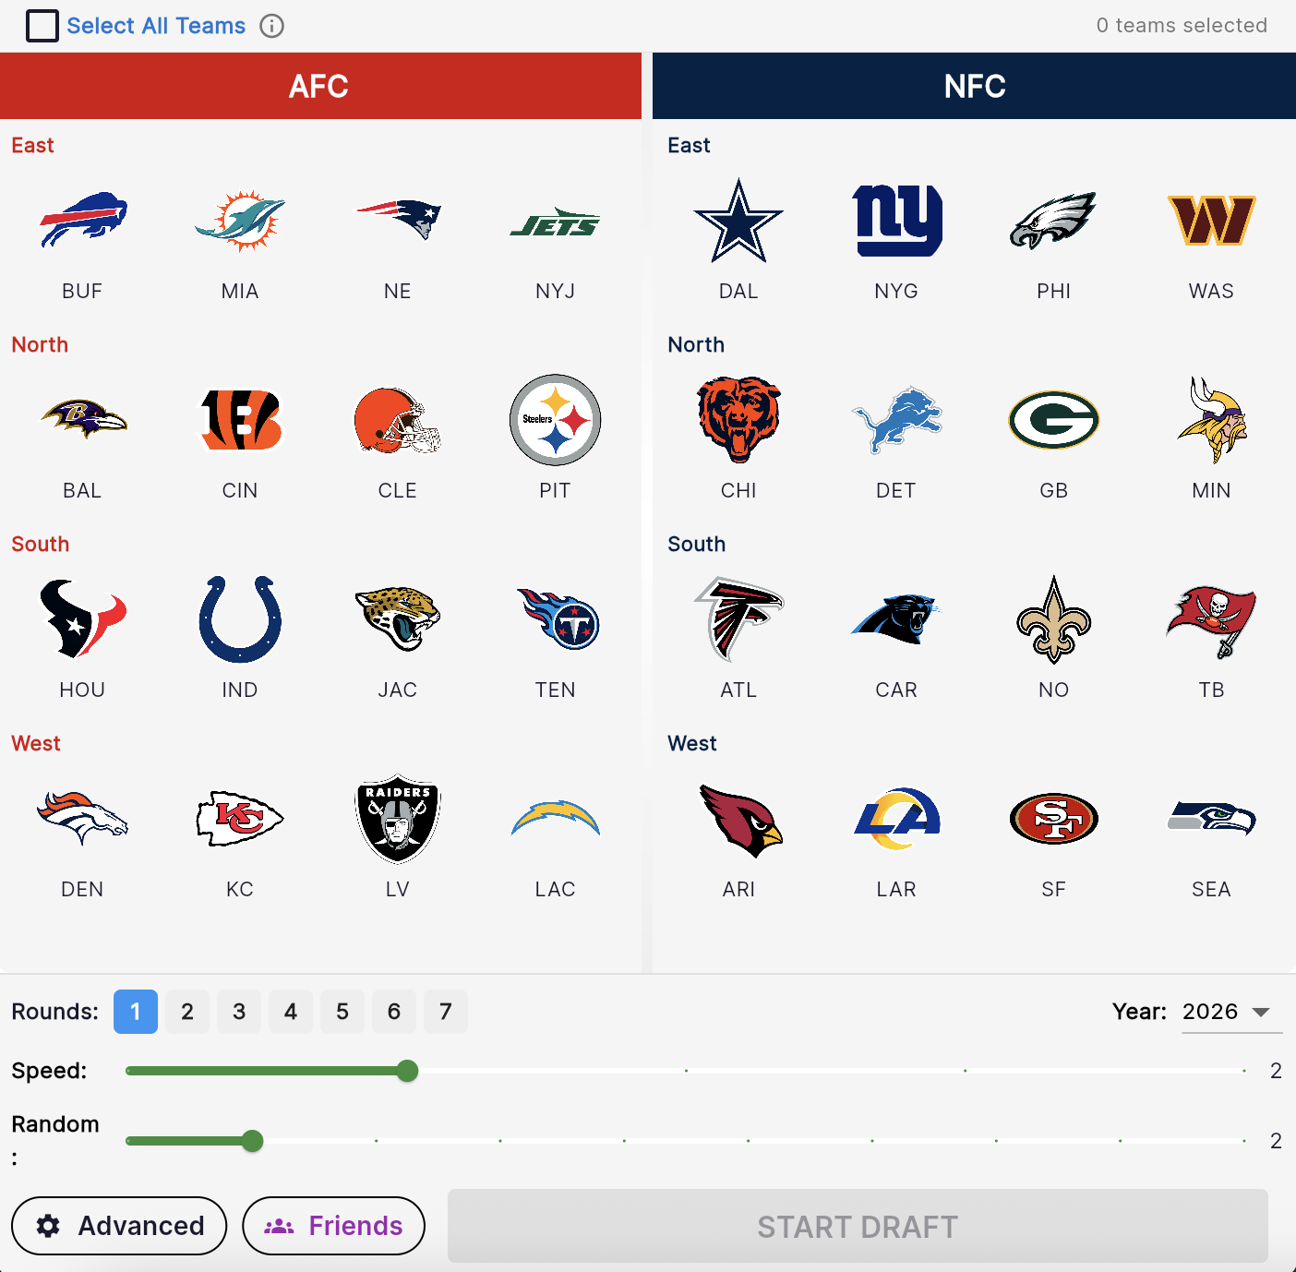Click the START DRAFT button

point(858,1226)
